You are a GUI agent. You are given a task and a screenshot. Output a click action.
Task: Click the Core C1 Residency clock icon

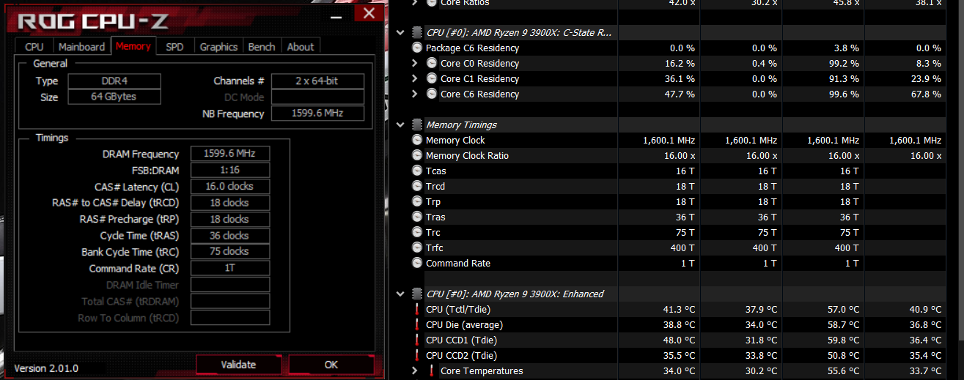point(432,78)
